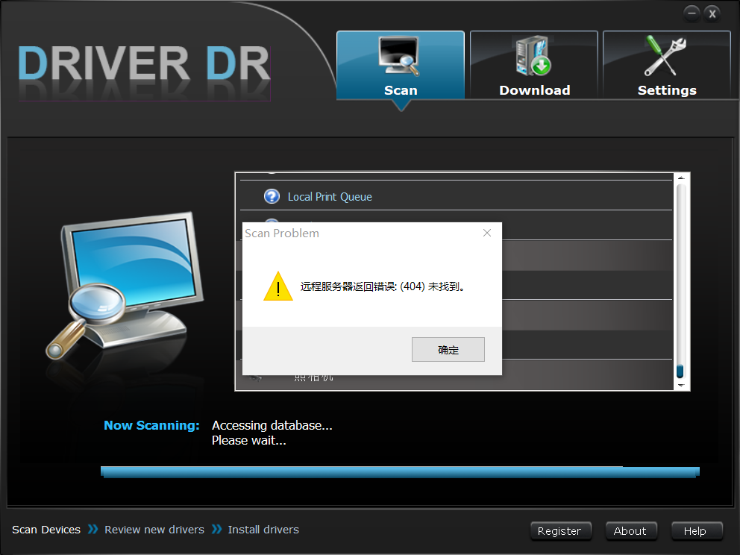Click the Scan Devices step
The width and height of the screenshot is (740, 555).
pyautogui.click(x=46, y=530)
